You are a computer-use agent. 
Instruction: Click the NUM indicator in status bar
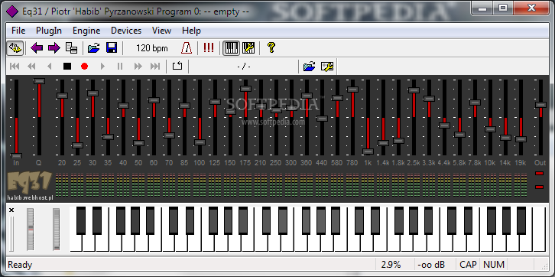[x=493, y=265]
